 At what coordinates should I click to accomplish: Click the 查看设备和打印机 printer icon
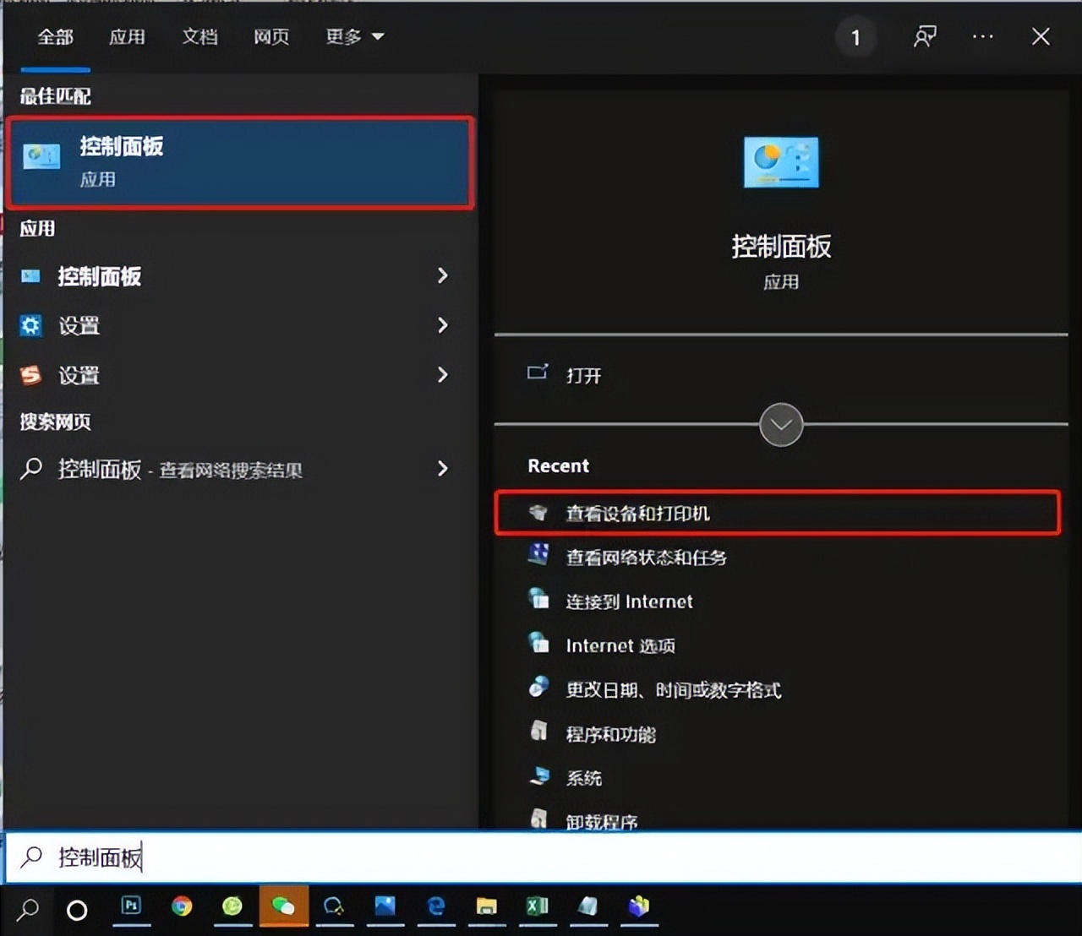[538, 513]
